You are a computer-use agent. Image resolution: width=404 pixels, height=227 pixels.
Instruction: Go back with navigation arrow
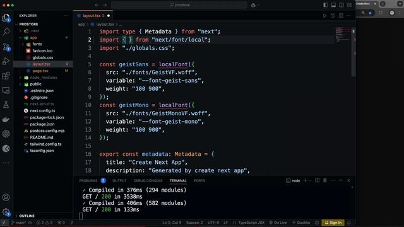(x=97, y=5)
